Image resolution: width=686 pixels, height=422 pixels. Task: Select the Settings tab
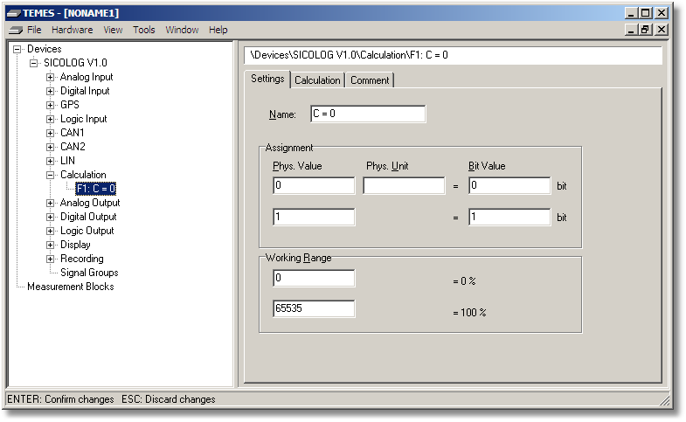[267, 79]
